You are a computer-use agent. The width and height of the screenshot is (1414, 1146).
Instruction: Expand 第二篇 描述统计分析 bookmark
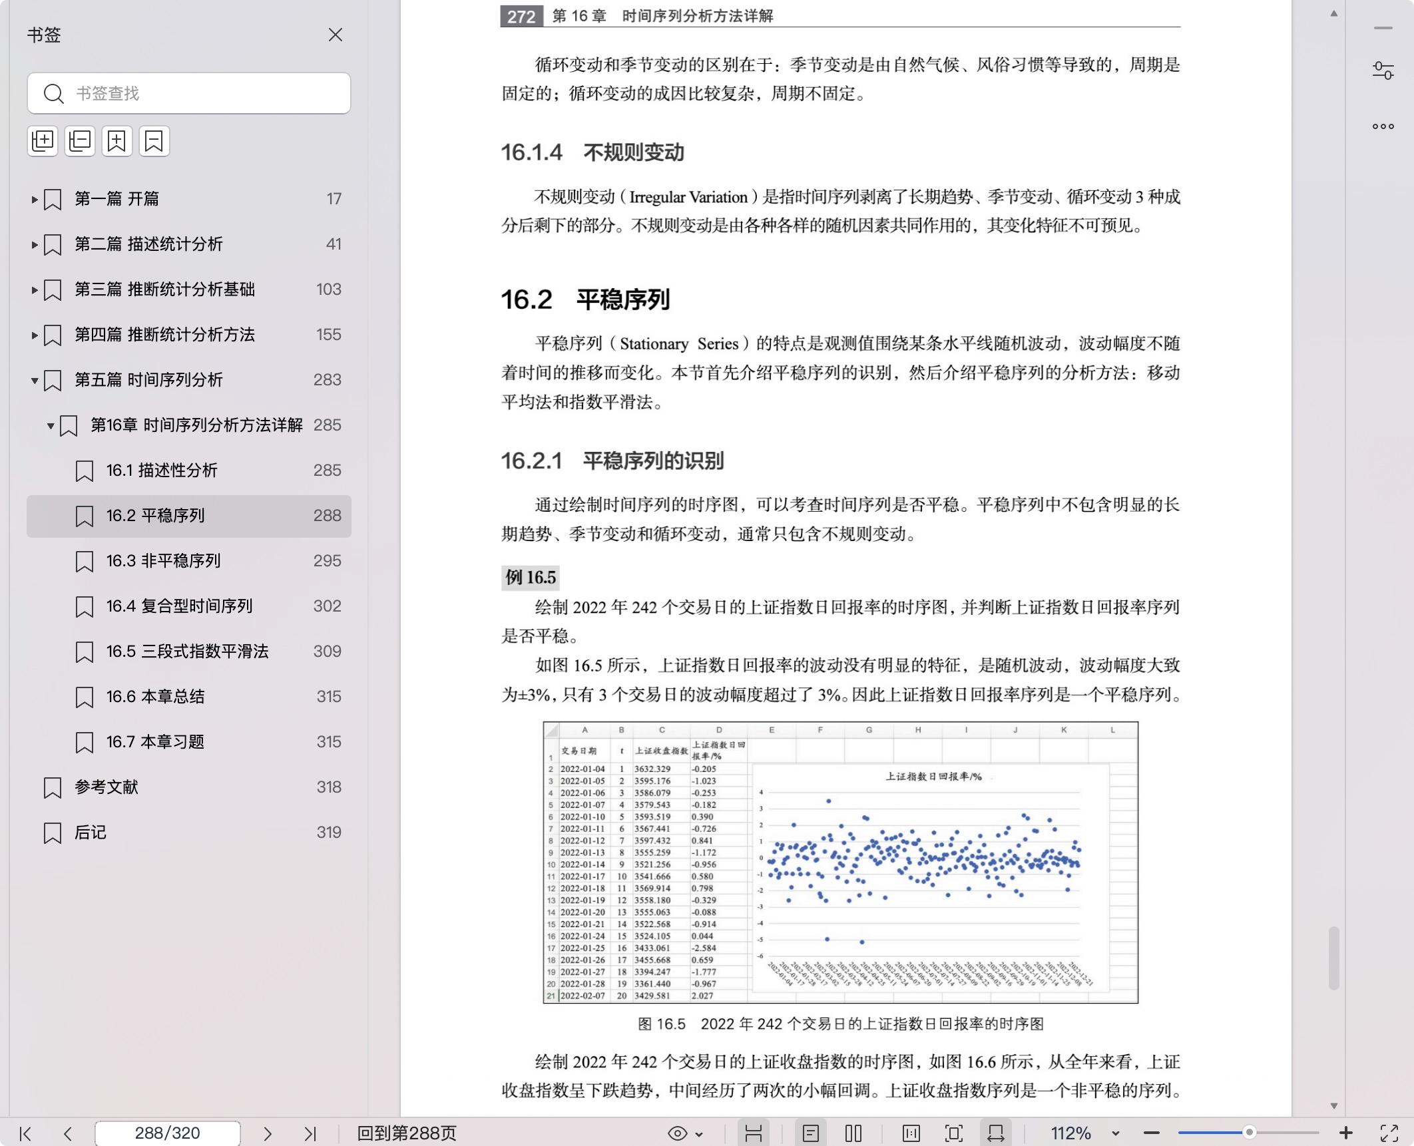(34, 244)
